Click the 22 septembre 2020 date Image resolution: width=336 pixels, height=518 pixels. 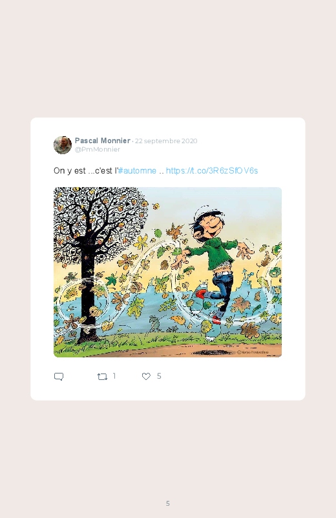[166, 141]
